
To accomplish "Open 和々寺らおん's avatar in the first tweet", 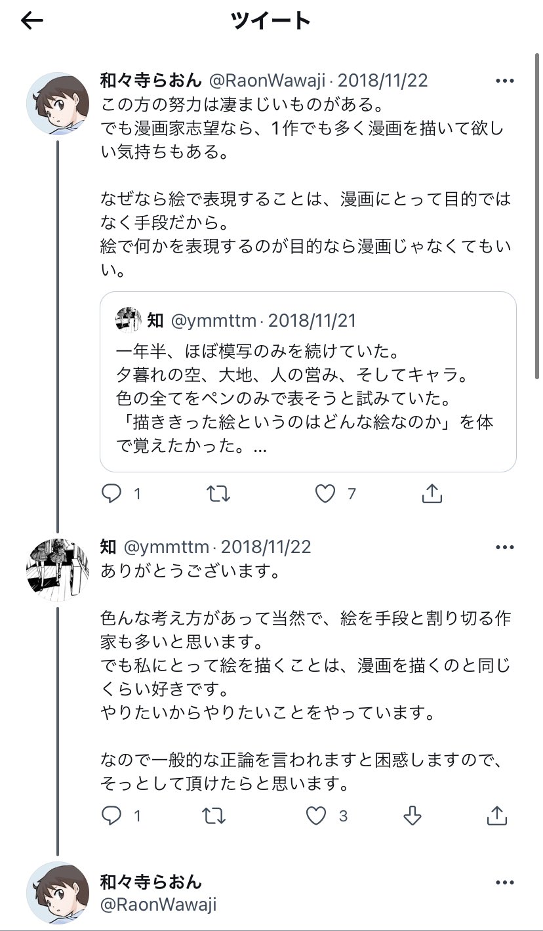I will (x=57, y=104).
